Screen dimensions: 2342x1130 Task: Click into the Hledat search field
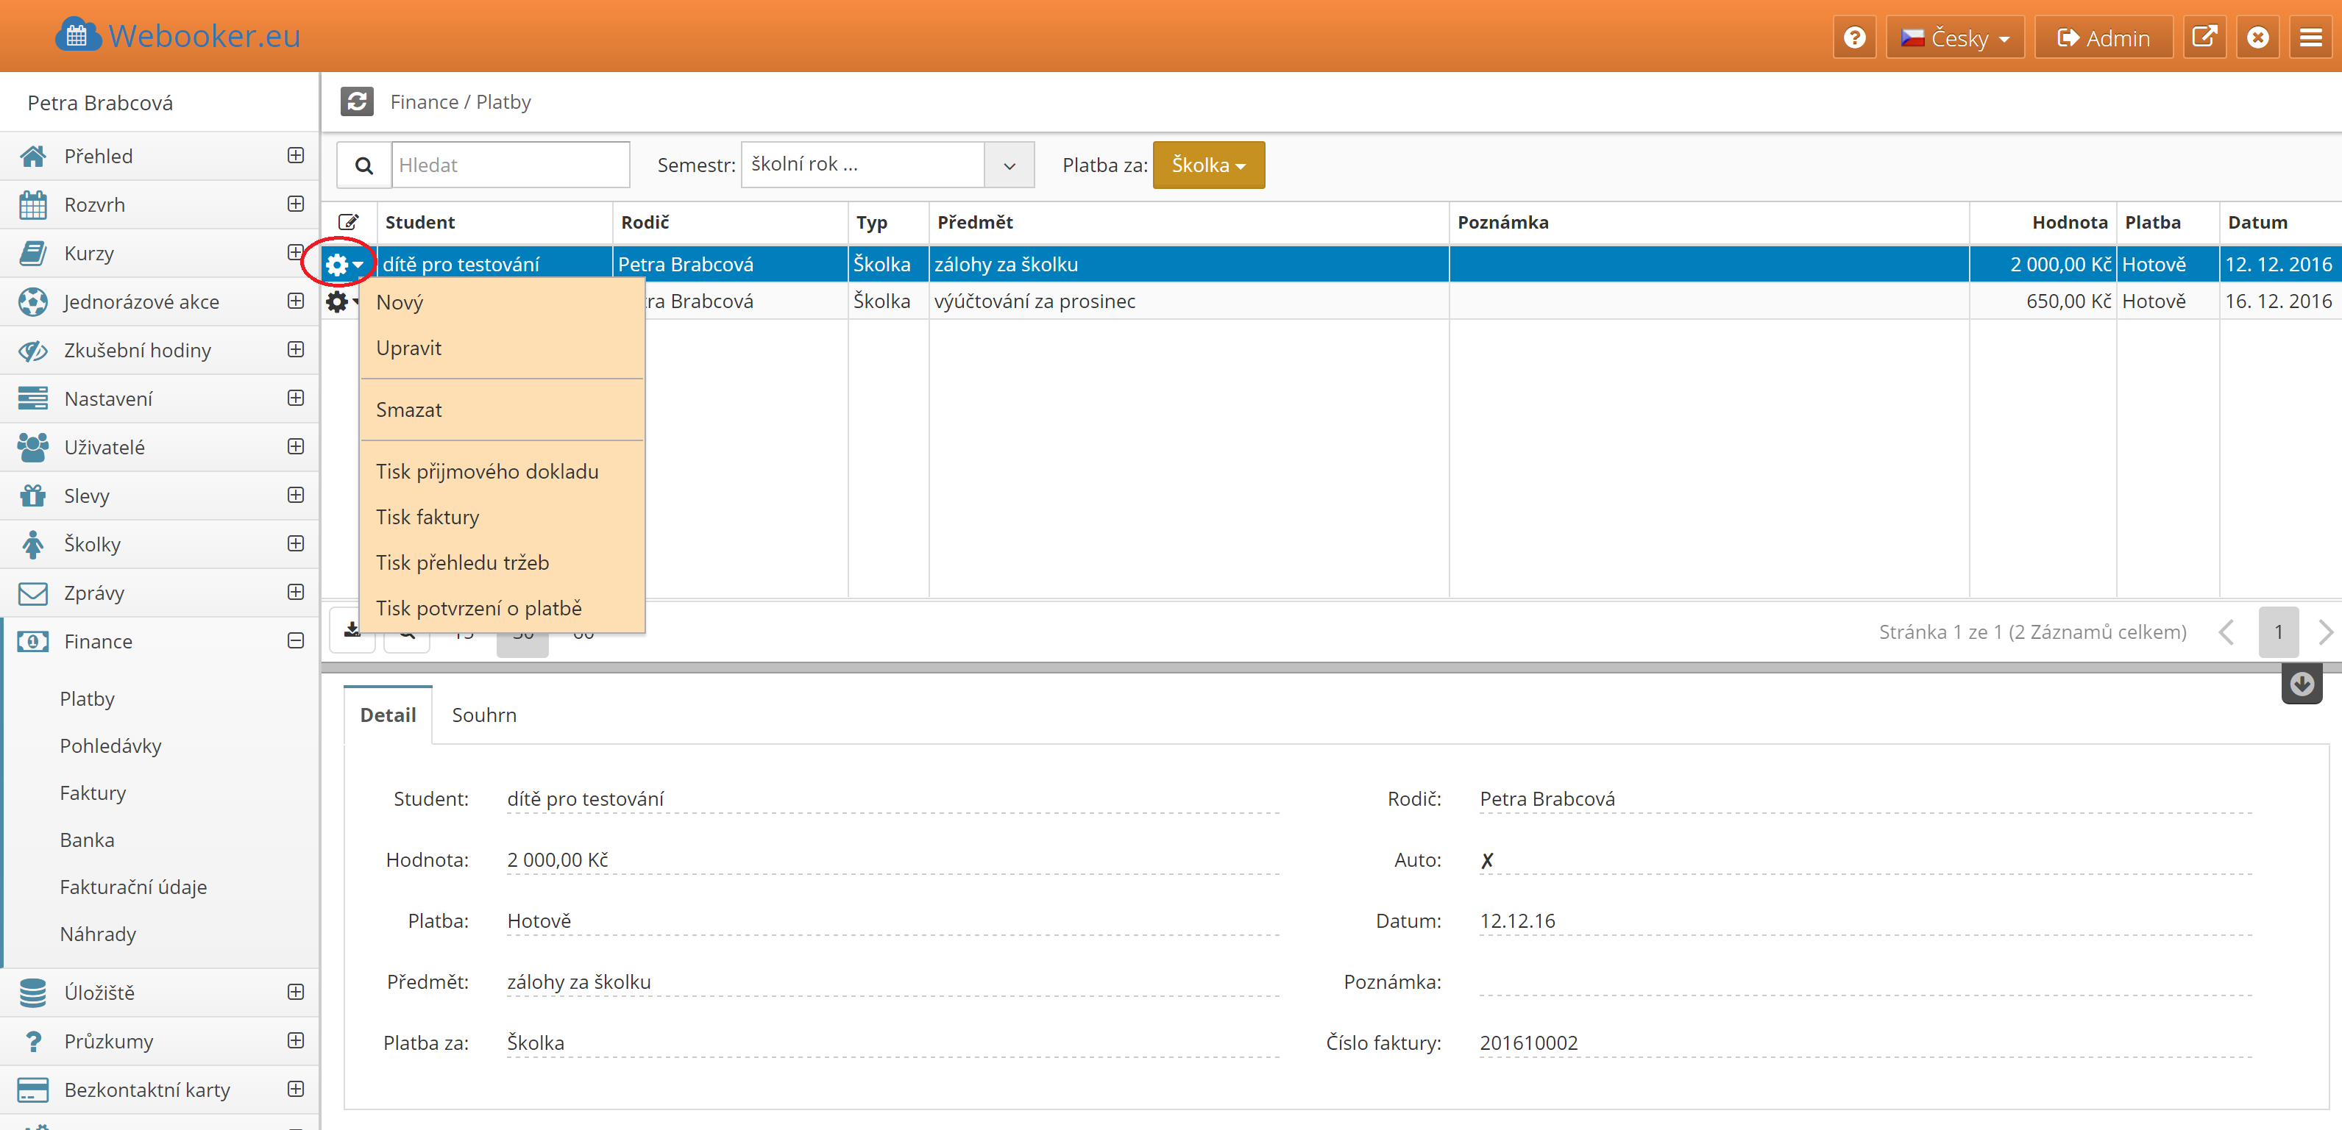pyautogui.click(x=510, y=165)
